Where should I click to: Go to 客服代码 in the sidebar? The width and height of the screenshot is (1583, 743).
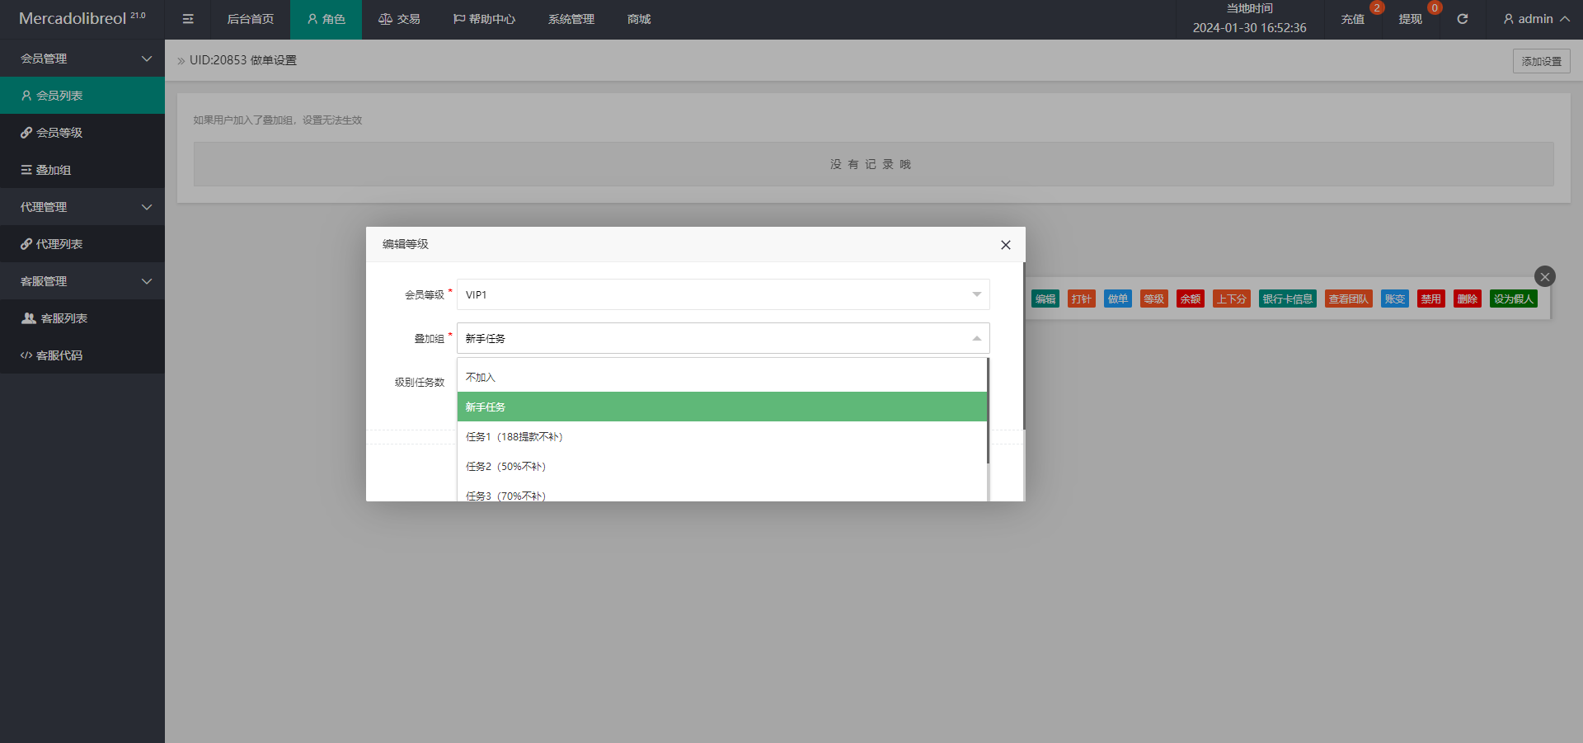[x=82, y=355]
